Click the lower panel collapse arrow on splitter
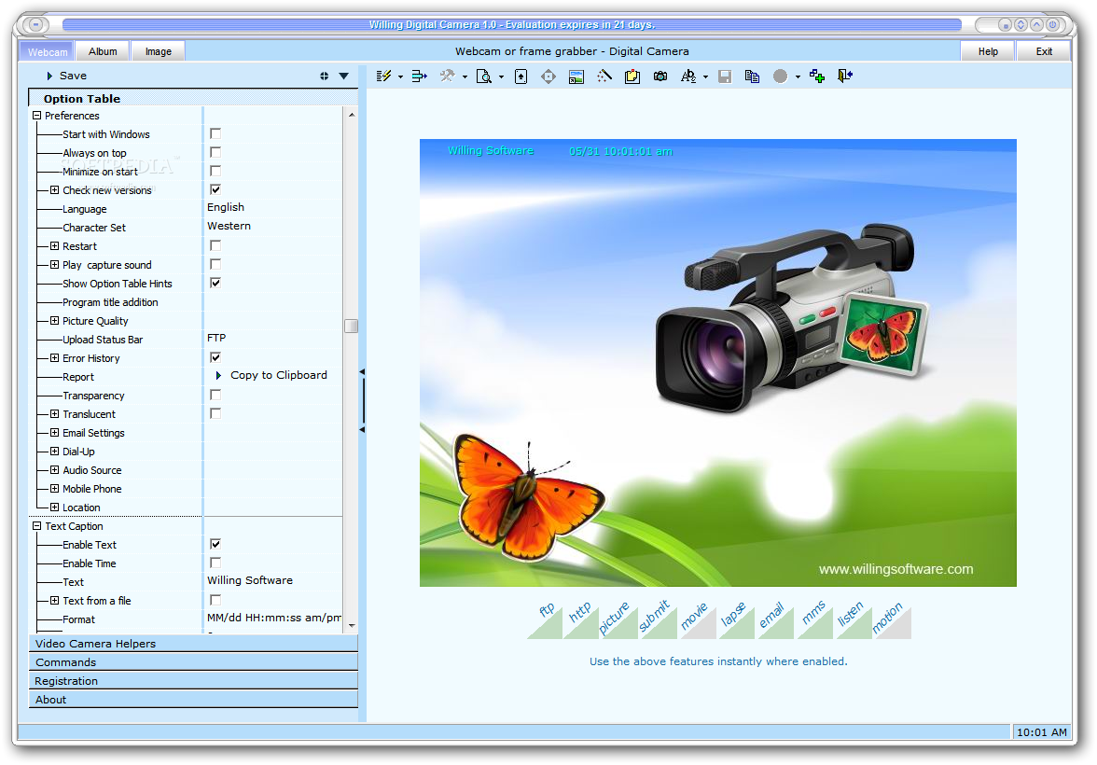 coord(362,429)
